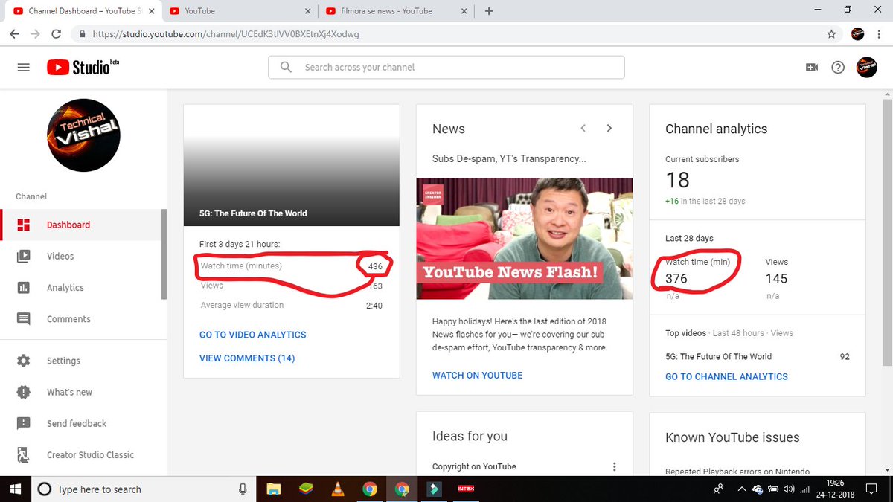Click the page's right vertical scrollbar
The width and height of the screenshot is (893, 502).
pos(886,231)
